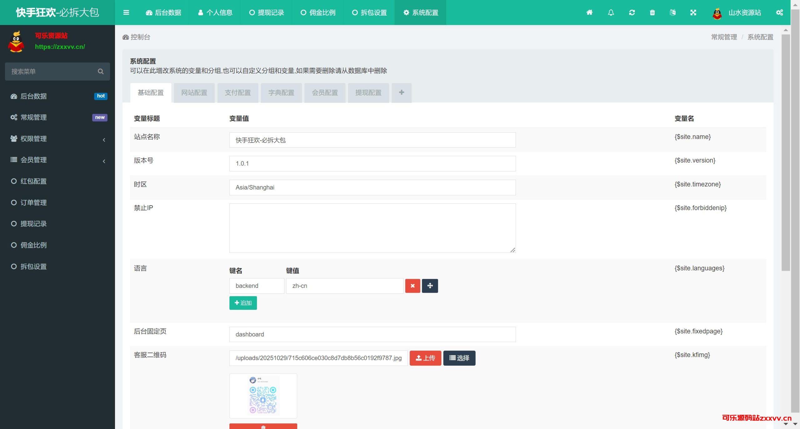Click the language switch icon
The width and height of the screenshot is (800, 429).
[672, 13]
